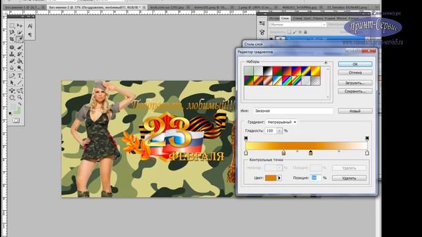Open the Гладкость smoothness dropdown arrow
The height and width of the screenshot is (237, 422).
click(279, 131)
